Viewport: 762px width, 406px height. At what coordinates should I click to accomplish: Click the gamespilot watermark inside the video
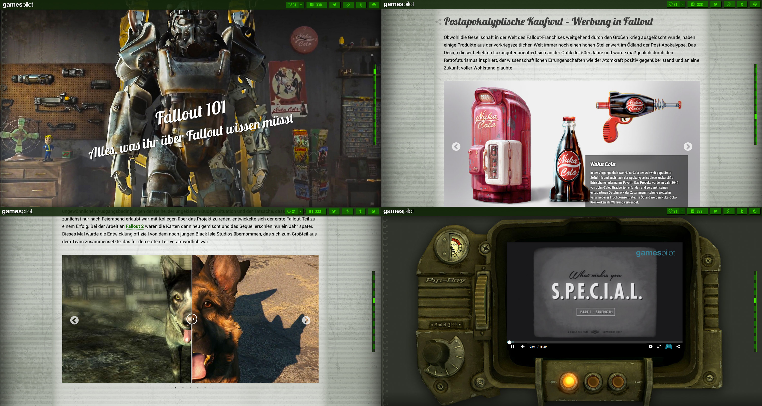tap(655, 253)
